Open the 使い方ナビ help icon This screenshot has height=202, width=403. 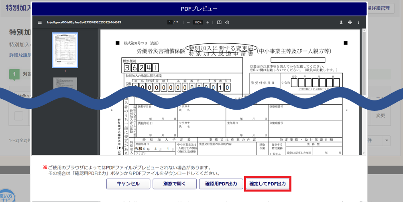7,196
